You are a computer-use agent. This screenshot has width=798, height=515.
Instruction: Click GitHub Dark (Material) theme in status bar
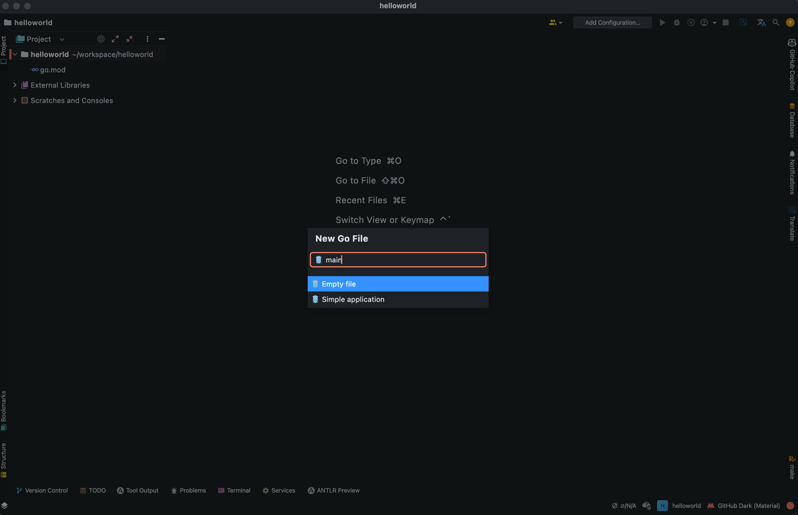[x=748, y=506]
